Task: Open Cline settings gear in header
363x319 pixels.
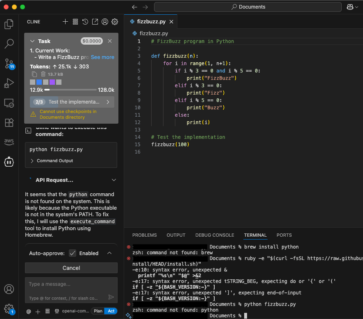Action: [115, 22]
